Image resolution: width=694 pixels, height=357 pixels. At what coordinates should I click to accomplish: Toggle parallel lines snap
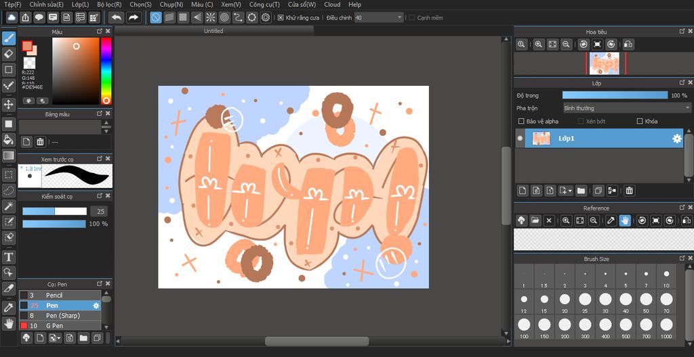(169, 18)
